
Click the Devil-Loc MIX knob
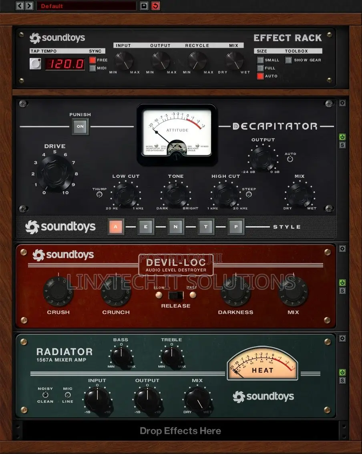coord(293,291)
